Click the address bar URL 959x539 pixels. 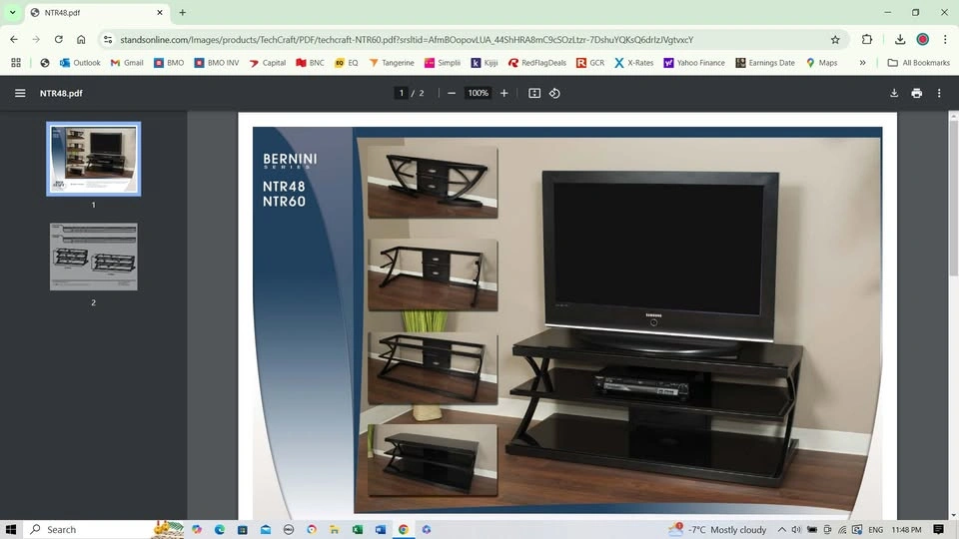[x=407, y=40]
